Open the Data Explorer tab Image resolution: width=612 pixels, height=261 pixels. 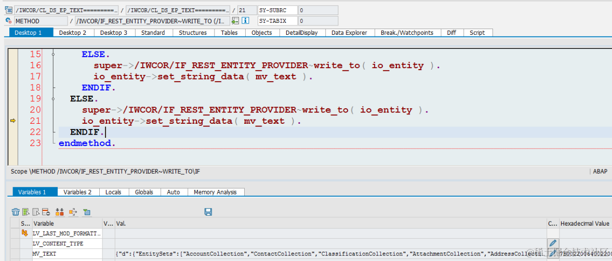[x=349, y=33]
